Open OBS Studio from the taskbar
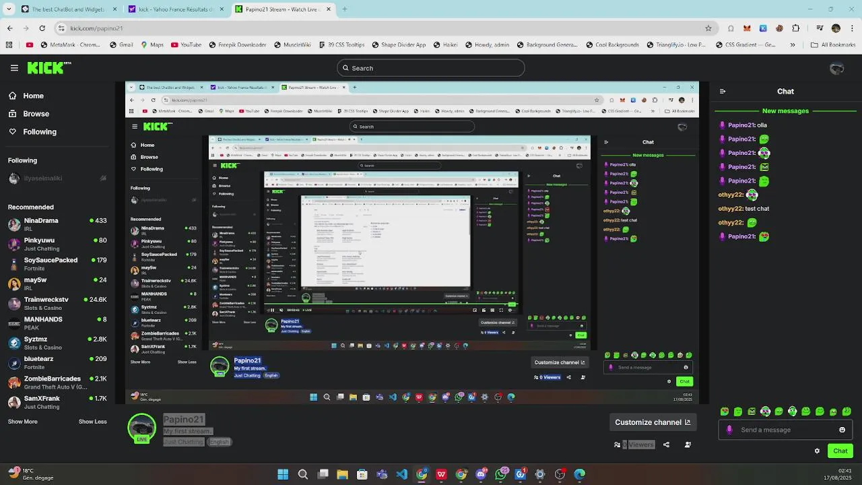Image resolution: width=862 pixels, height=485 pixels. pos(560,474)
